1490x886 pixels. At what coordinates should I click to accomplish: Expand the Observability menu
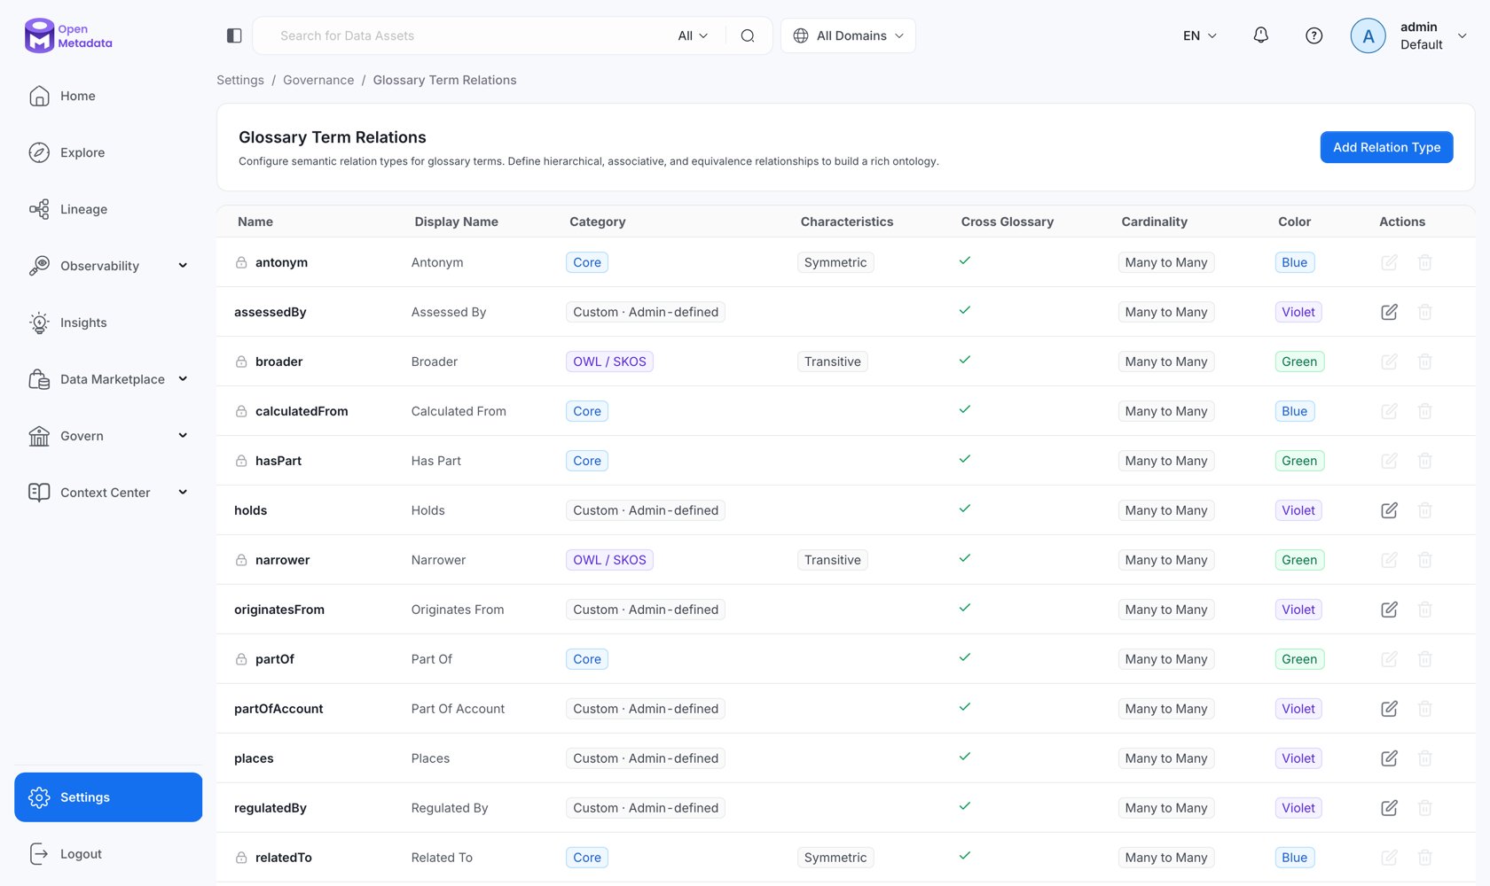point(183,266)
